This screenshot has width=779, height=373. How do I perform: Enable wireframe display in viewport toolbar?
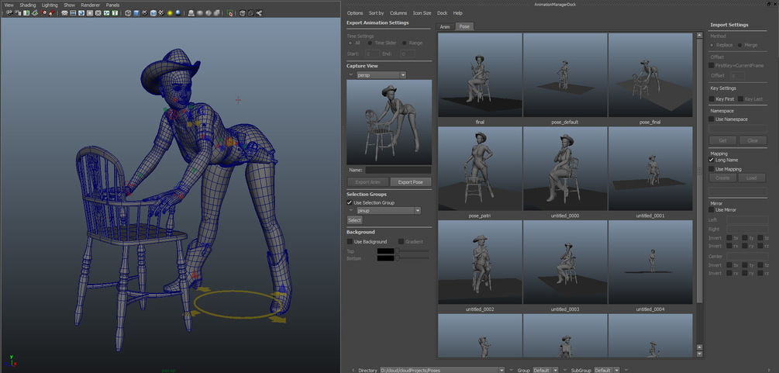click(128, 13)
